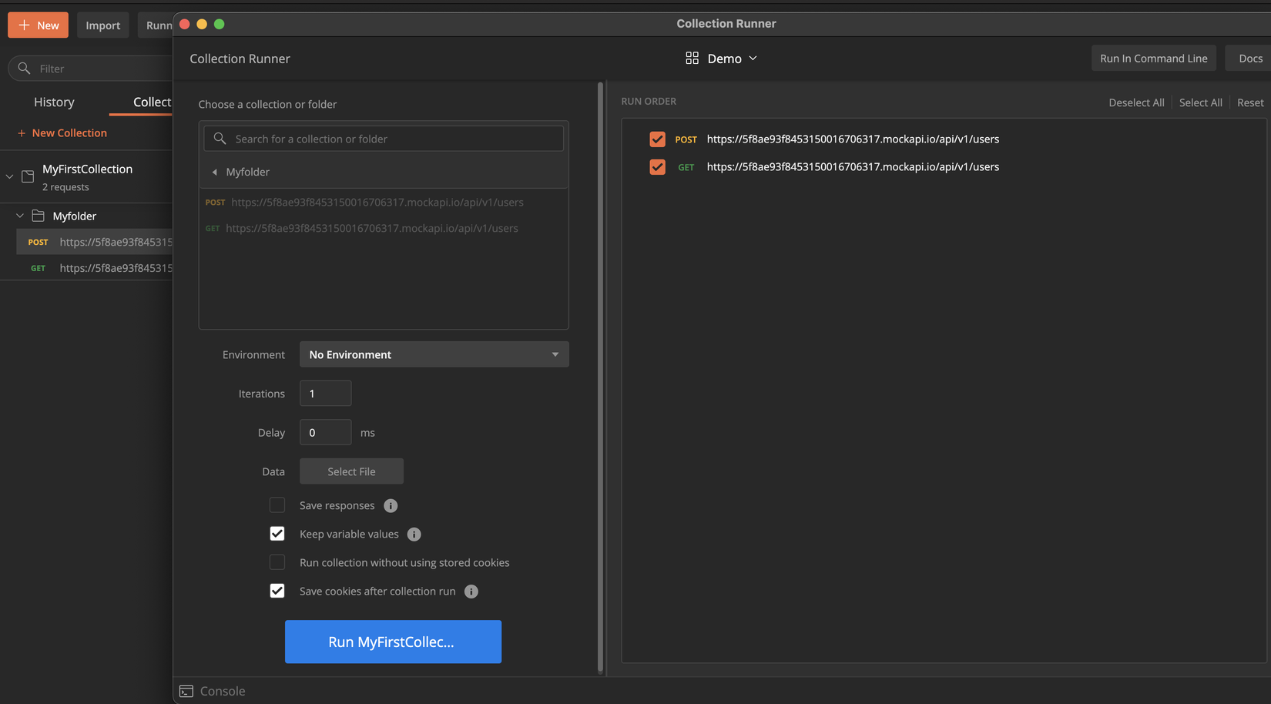Viewport: 1271px width, 704px height.
Task: Switch to the History tab
Action: (x=54, y=102)
